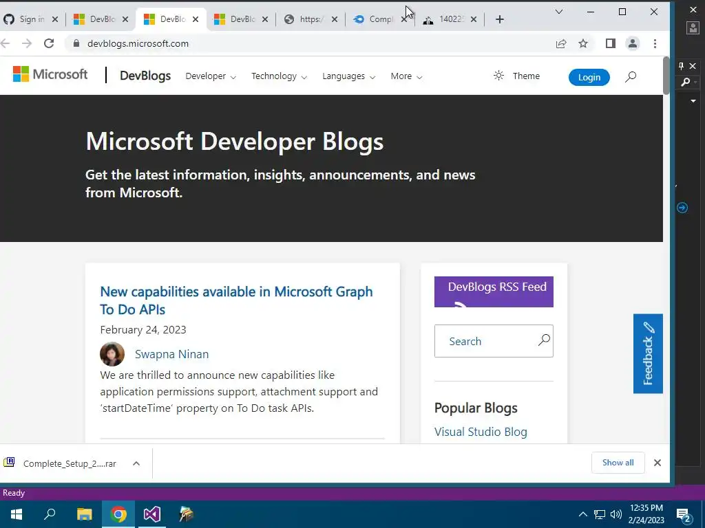Open Windows taskbar search
The height and width of the screenshot is (528, 705).
[x=50, y=514]
